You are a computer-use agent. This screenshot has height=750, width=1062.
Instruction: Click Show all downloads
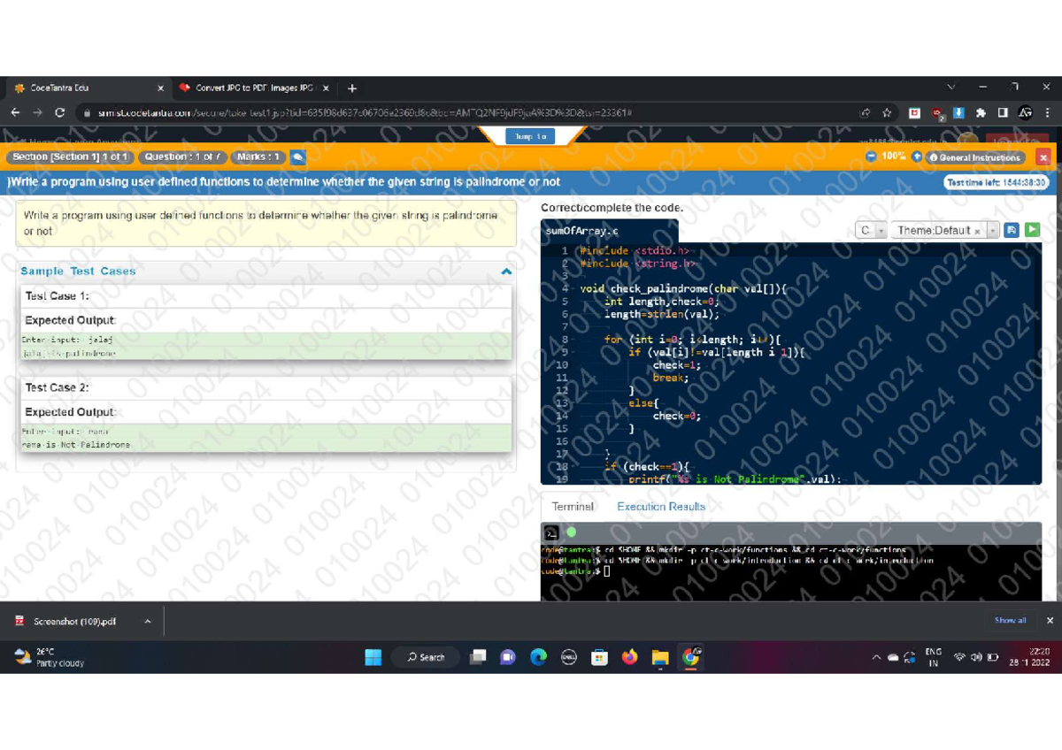click(1010, 621)
